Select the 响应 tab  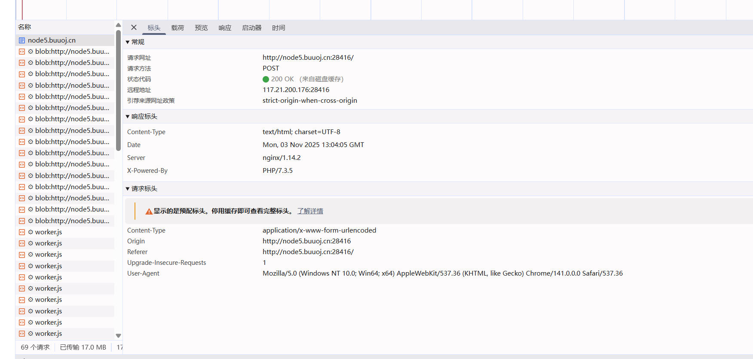[x=225, y=28]
